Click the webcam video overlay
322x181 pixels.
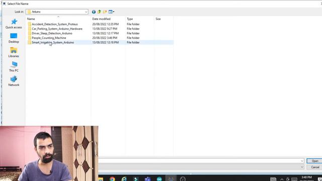point(49,153)
